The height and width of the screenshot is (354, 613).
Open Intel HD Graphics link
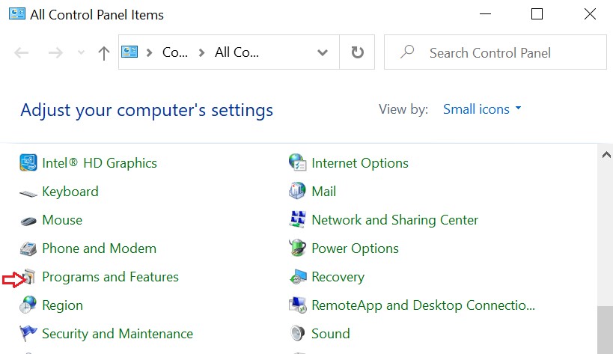(100, 163)
